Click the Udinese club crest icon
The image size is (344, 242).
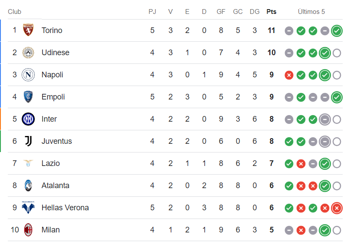point(28,53)
